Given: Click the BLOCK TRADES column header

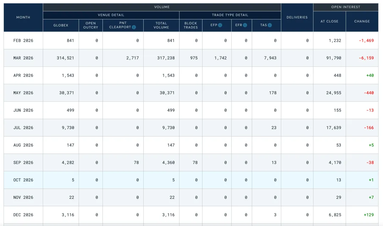Looking at the screenshot, I should [x=191, y=25].
